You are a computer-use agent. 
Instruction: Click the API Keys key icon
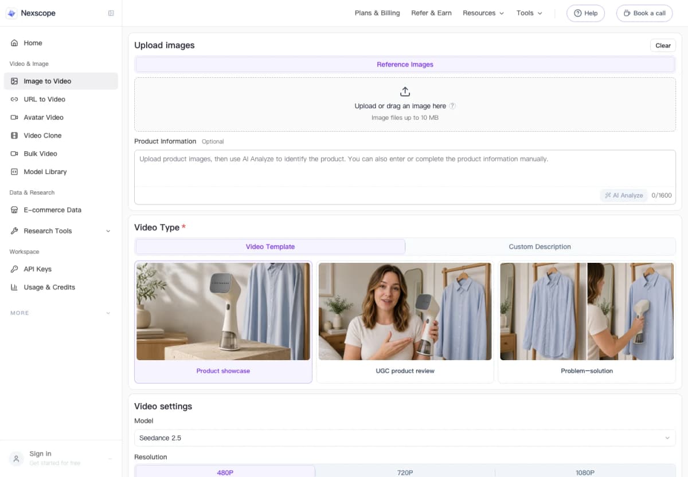point(14,269)
